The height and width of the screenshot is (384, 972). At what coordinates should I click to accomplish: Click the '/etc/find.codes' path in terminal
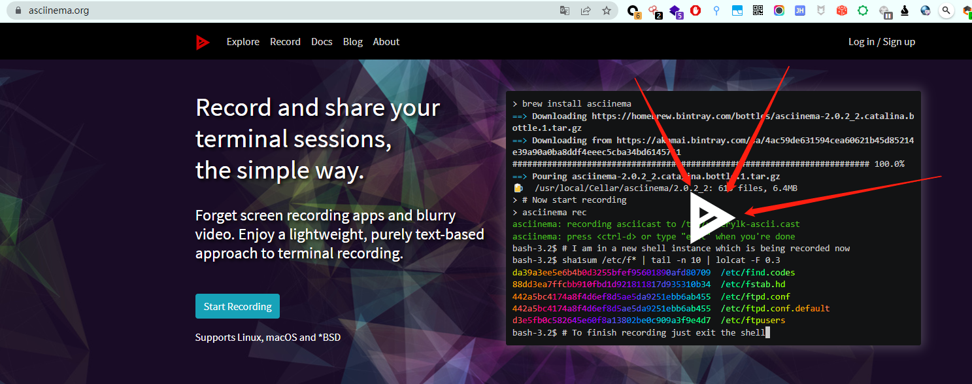click(758, 272)
